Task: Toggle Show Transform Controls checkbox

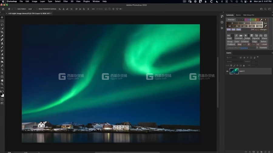Action: tap(37, 9)
